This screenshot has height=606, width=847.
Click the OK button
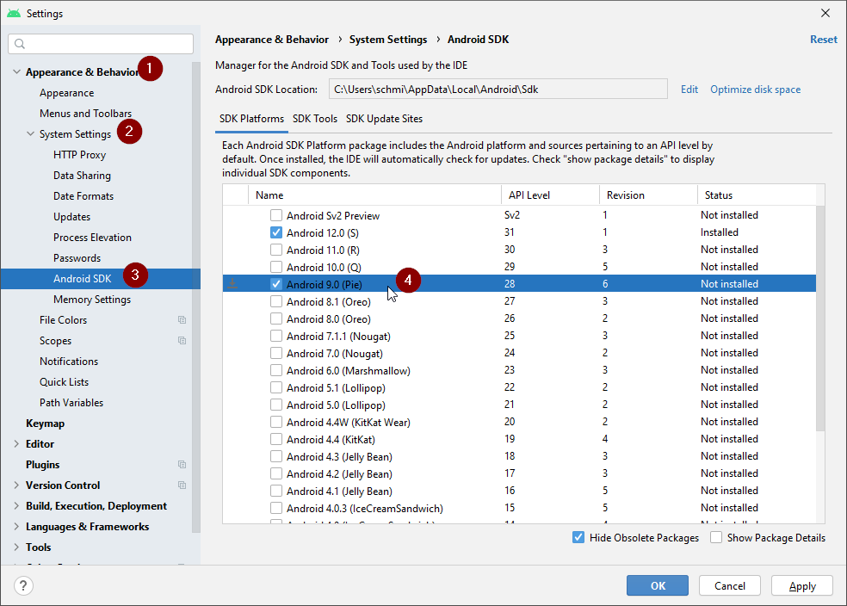click(658, 585)
